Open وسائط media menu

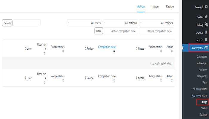pos(200,25)
